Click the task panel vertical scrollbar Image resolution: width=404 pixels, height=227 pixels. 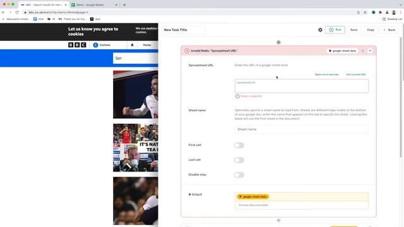pos(401,97)
